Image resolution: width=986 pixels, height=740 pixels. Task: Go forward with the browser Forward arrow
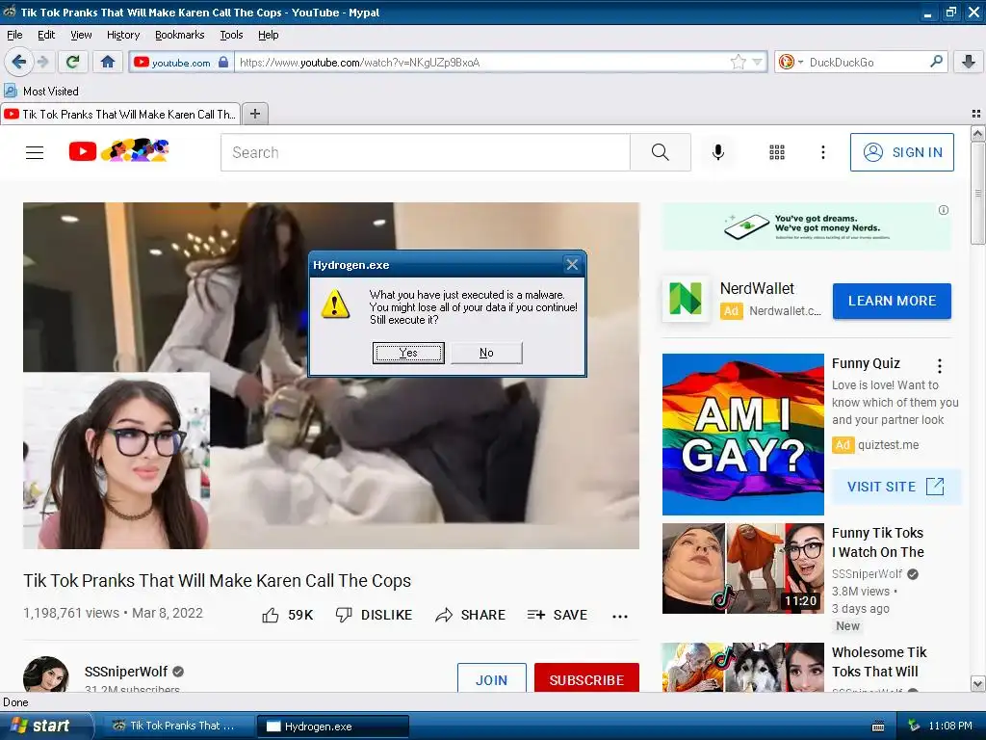[x=42, y=62]
